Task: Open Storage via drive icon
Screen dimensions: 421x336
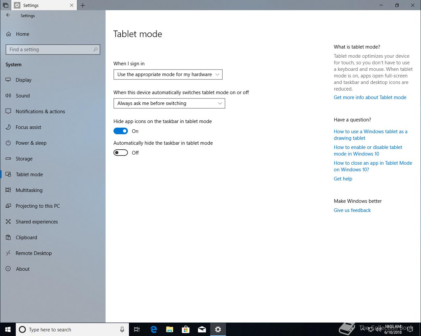Action: coord(9,159)
